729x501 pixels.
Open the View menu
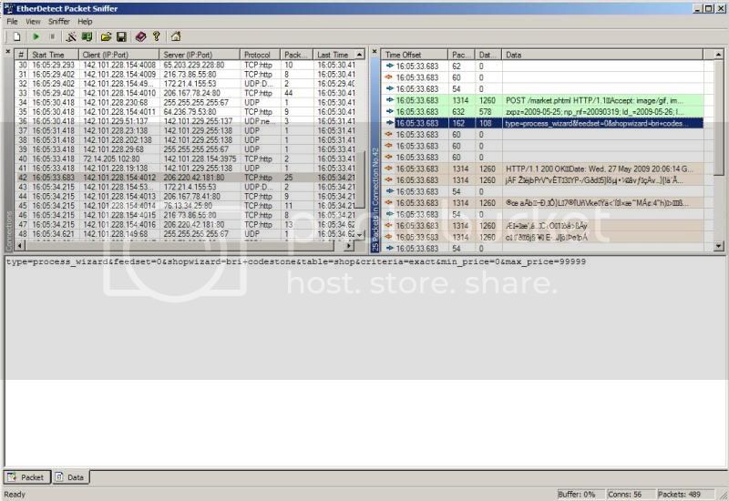(x=33, y=21)
